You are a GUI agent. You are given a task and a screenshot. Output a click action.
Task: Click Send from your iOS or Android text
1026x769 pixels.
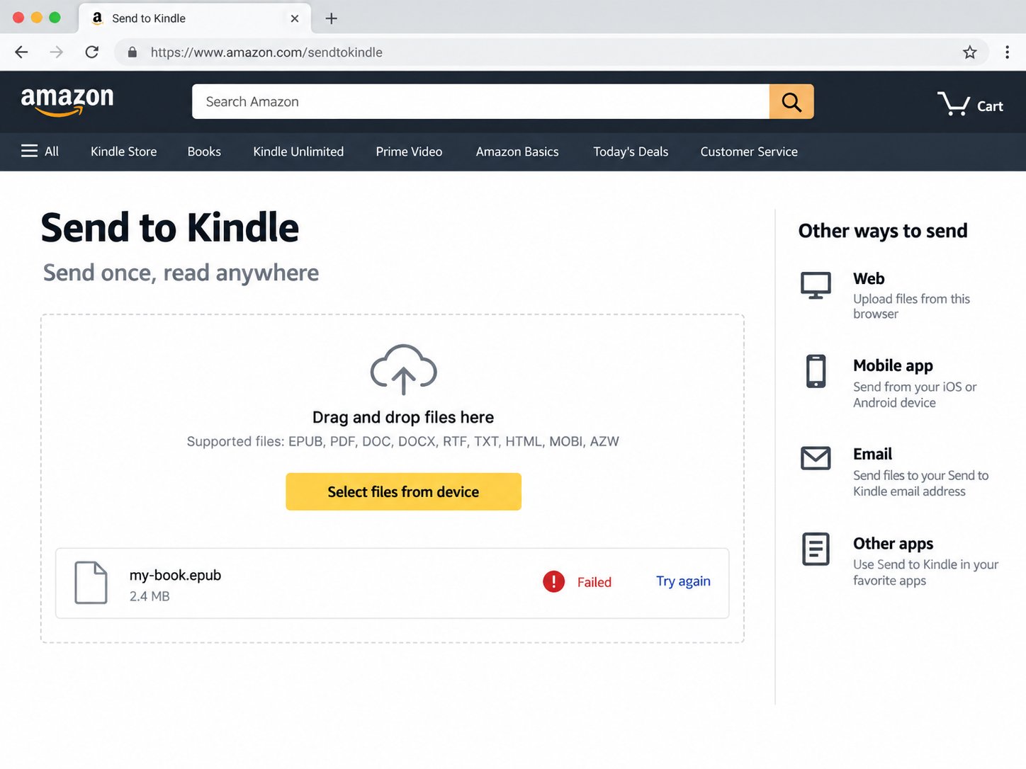click(915, 394)
